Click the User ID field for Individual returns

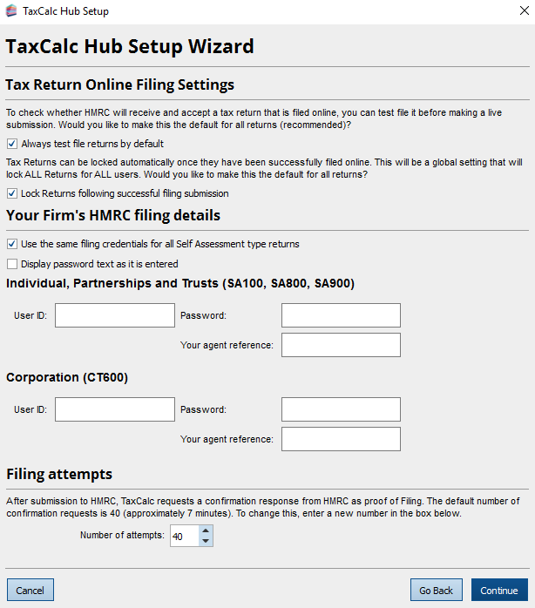click(115, 315)
